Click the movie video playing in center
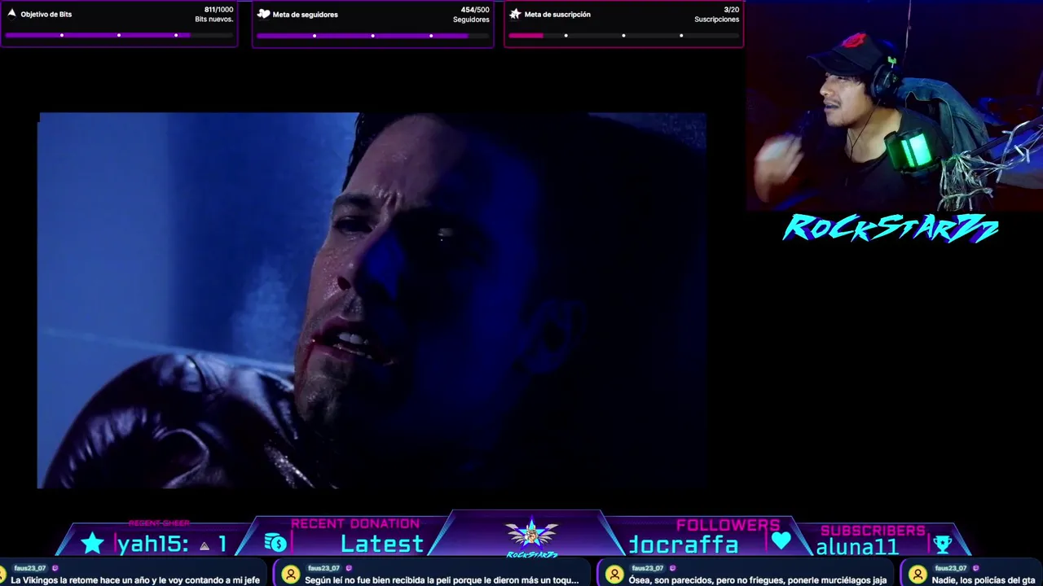The width and height of the screenshot is (1043, 586). pos(372,300)
